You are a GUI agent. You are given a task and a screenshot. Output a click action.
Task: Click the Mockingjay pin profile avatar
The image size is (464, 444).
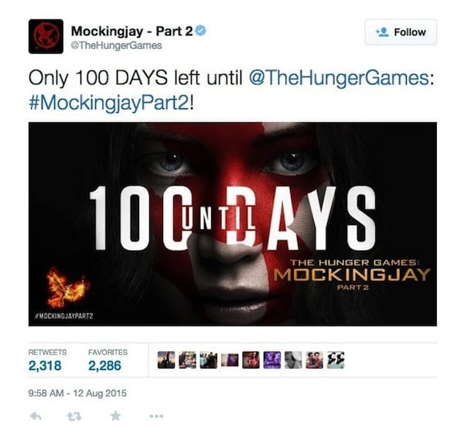click(x=46, y=36)
